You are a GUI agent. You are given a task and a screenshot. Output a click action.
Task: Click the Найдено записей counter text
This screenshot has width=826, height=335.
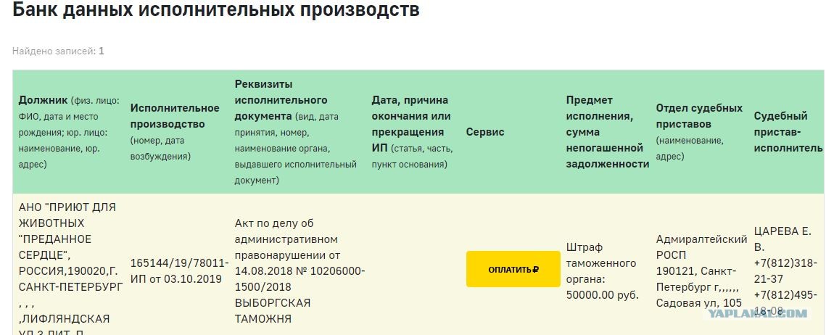click(58, 51)
